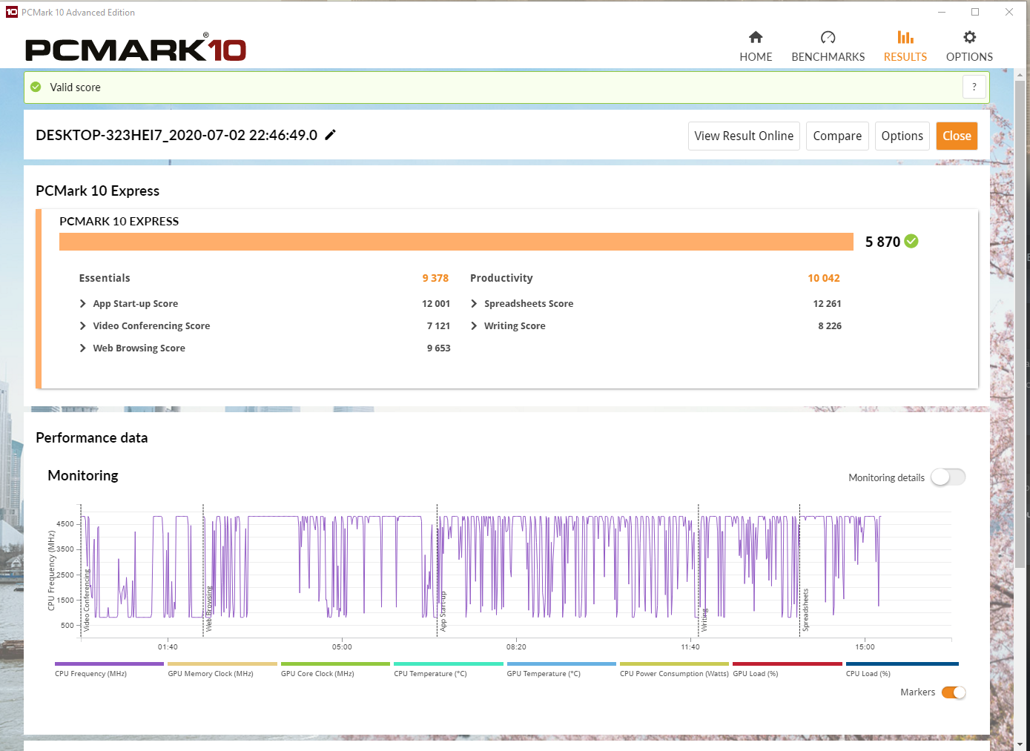Switch to the RESULTS tab
The width and height of the screenshot is (1030, 751).
(x=905, y=47)
